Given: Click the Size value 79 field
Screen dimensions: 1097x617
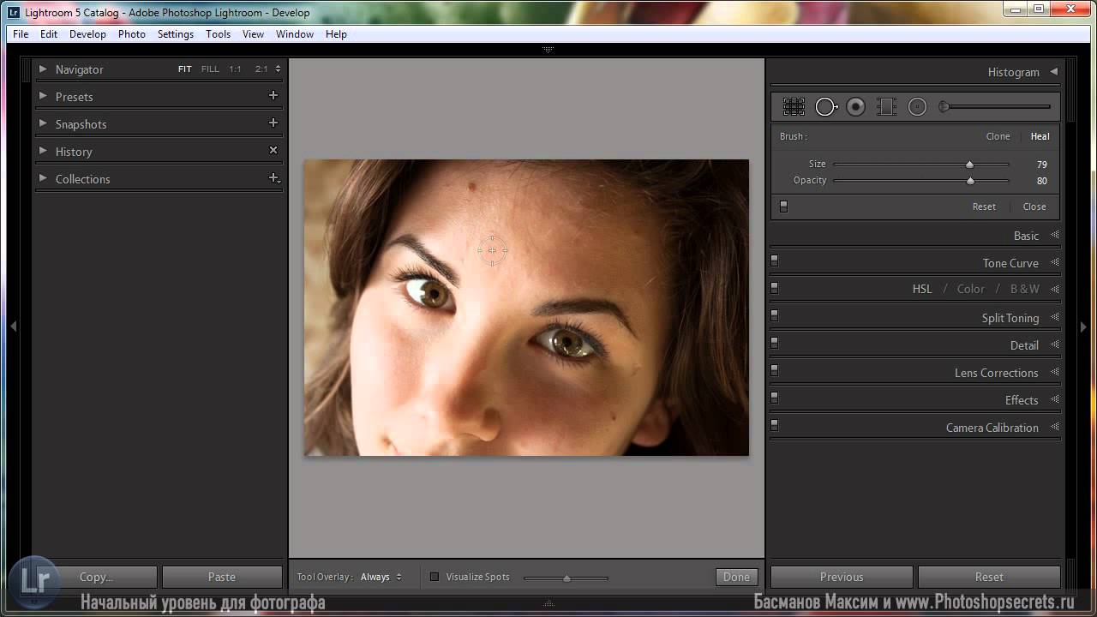Looking at the screenshot, I should [x=1041, y=165].
